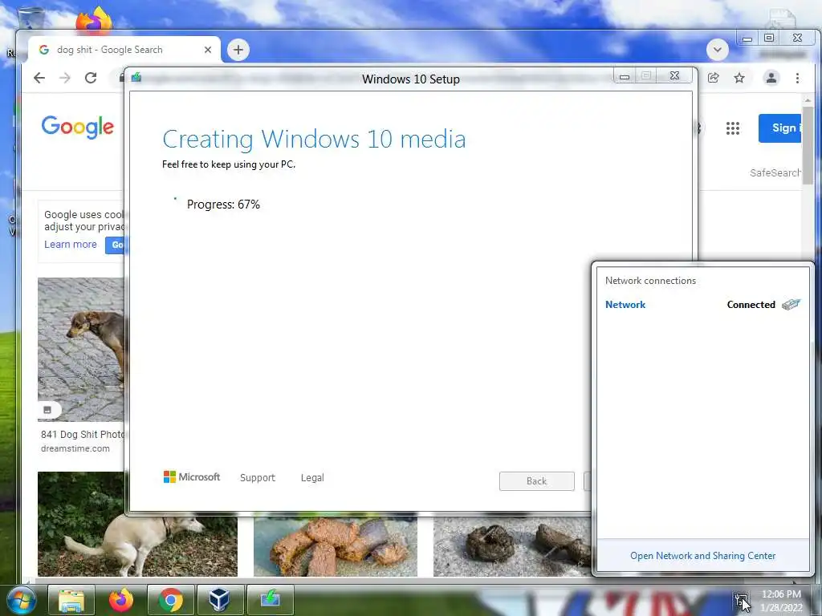Open the Legal link in Setup
The height and width of the screenshot is (616, 822).
312,478
